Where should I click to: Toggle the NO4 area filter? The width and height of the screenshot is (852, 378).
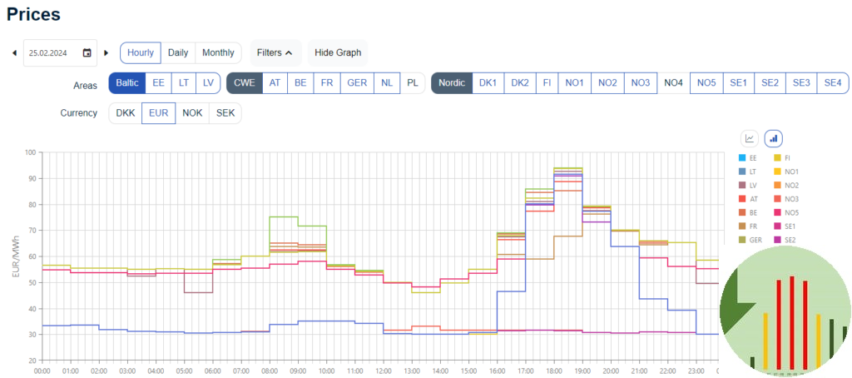(x=673, y=83)
